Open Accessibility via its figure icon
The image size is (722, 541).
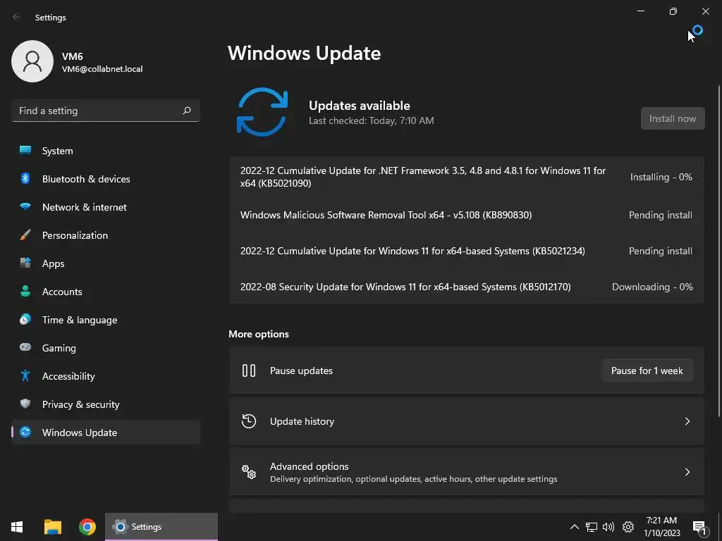tap(25, 376)
